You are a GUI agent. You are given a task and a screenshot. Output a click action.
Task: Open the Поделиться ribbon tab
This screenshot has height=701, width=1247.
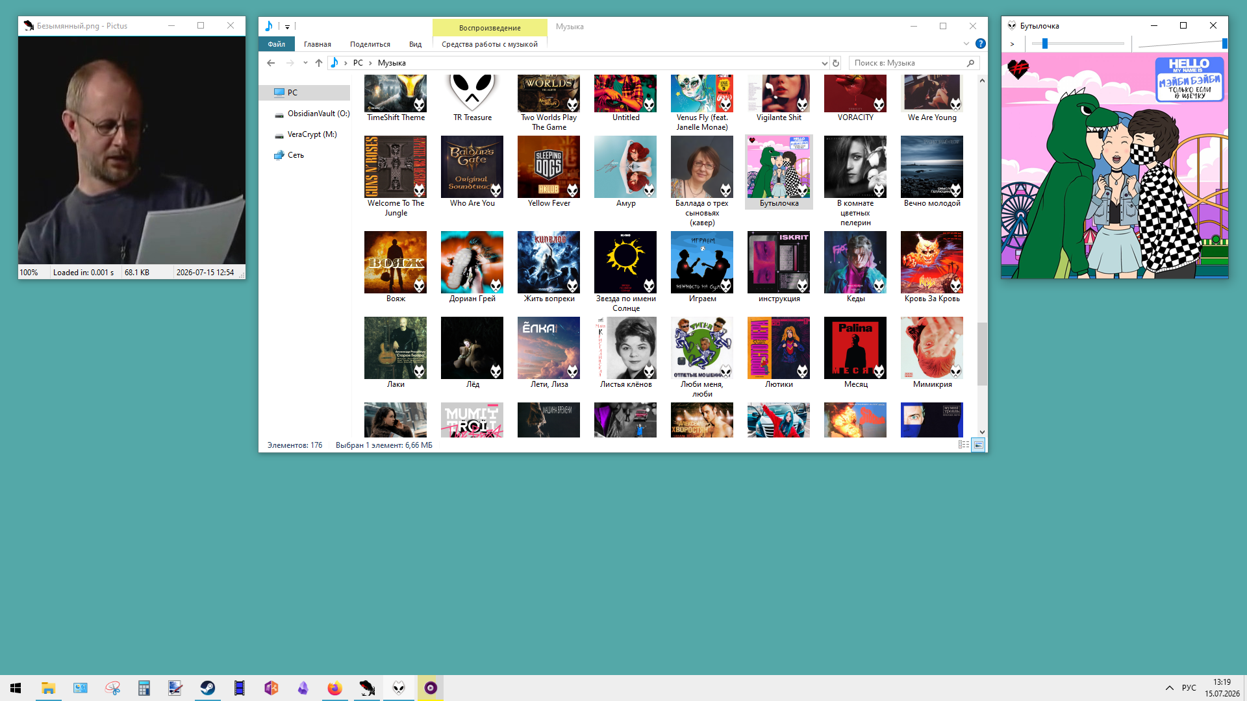point(370,44)
